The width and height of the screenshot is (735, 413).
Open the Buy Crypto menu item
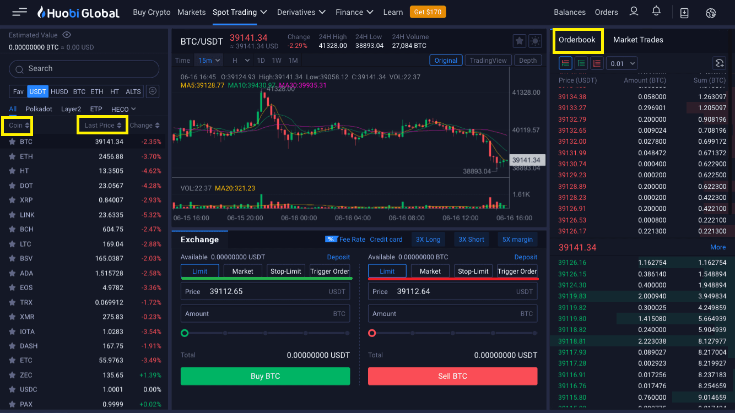click(152, 12)
